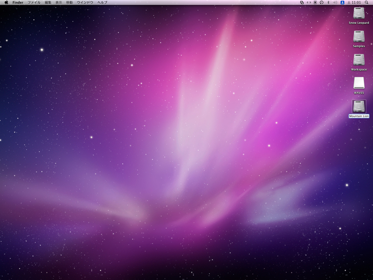Open the Time Machine status menu
This screenshot has height=280, width=373.
pos(322,2)
